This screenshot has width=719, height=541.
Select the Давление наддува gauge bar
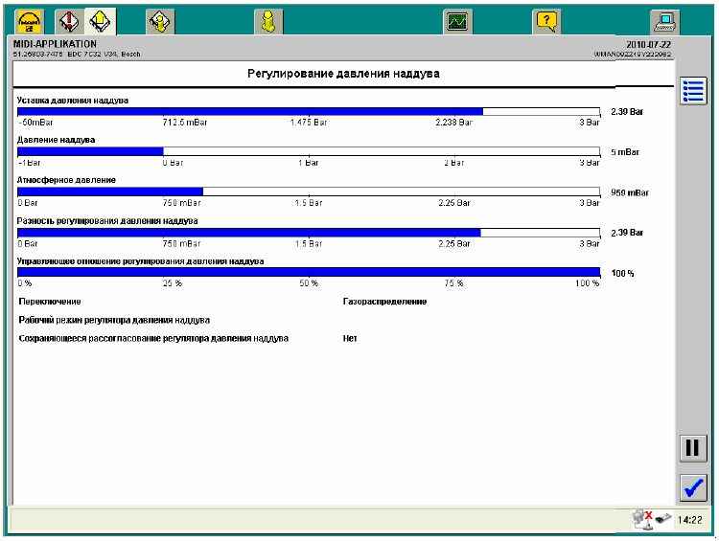(x=308, y=151)
